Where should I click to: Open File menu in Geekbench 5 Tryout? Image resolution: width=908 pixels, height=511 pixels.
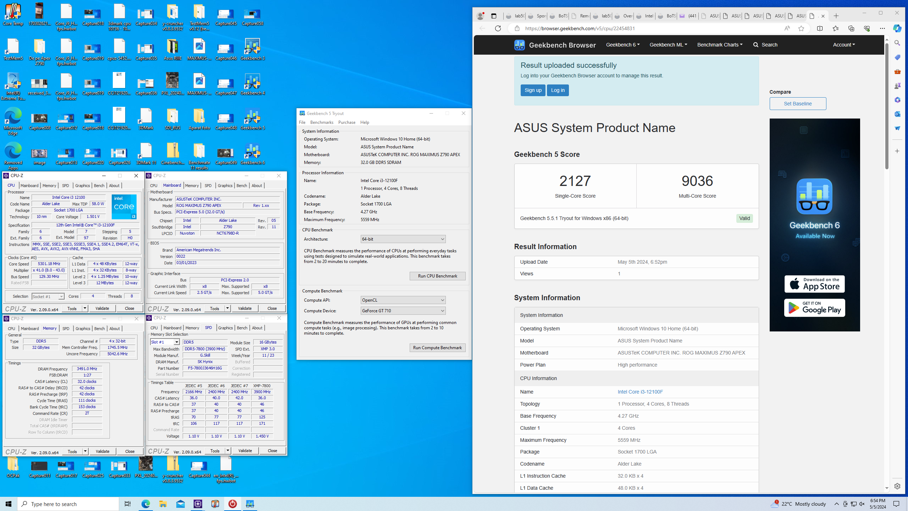point(302,122)
